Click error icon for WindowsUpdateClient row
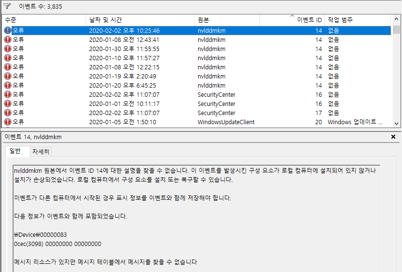Screen dimensions: 402x272 [x=8, y=122]
